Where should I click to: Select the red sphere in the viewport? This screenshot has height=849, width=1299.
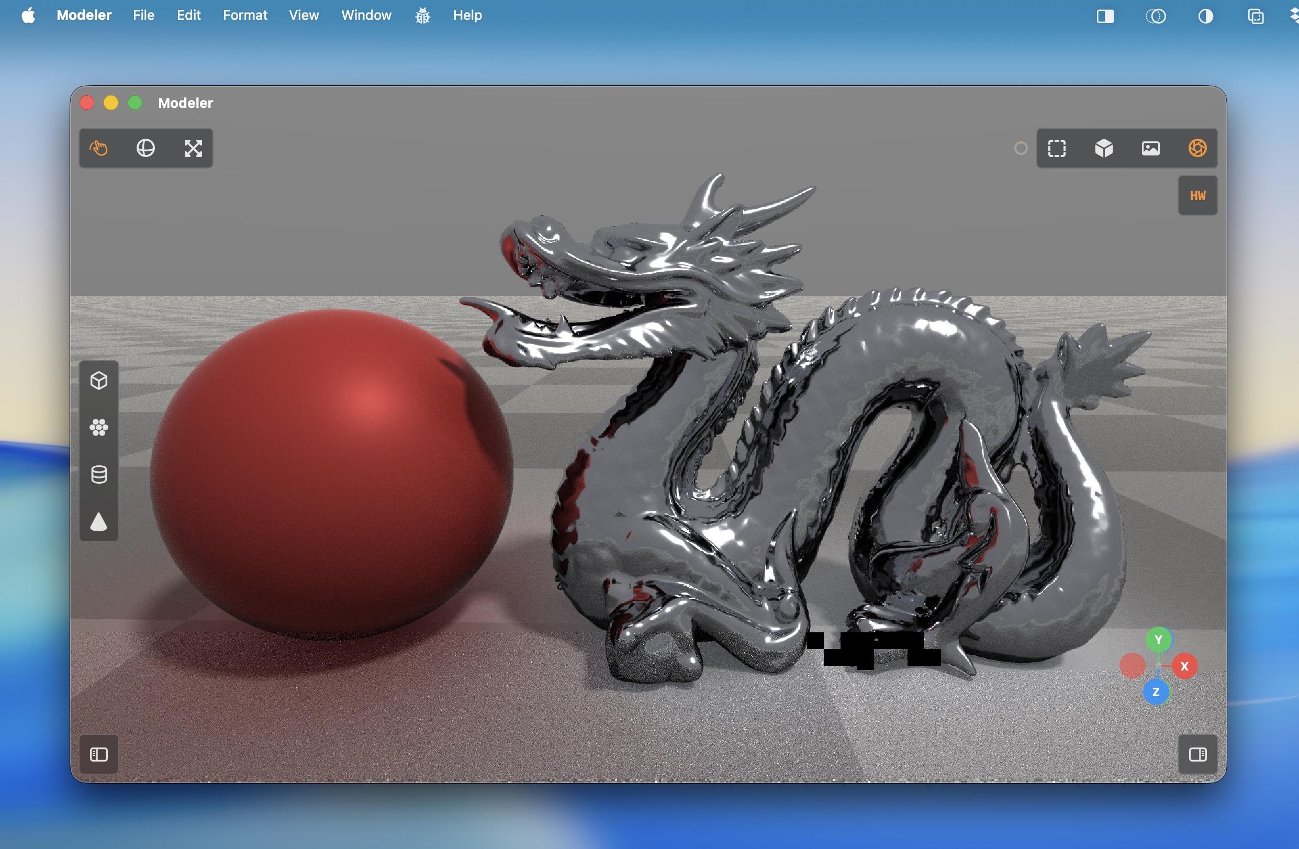point(331,474)
